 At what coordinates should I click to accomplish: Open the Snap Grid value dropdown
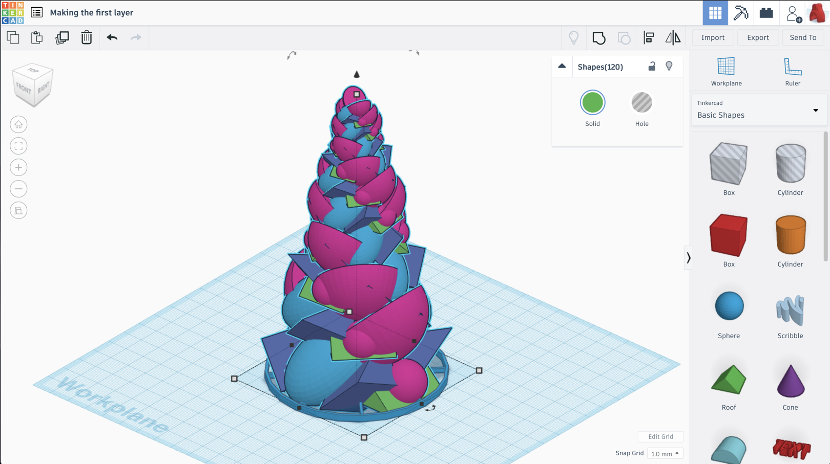(665, 454)
